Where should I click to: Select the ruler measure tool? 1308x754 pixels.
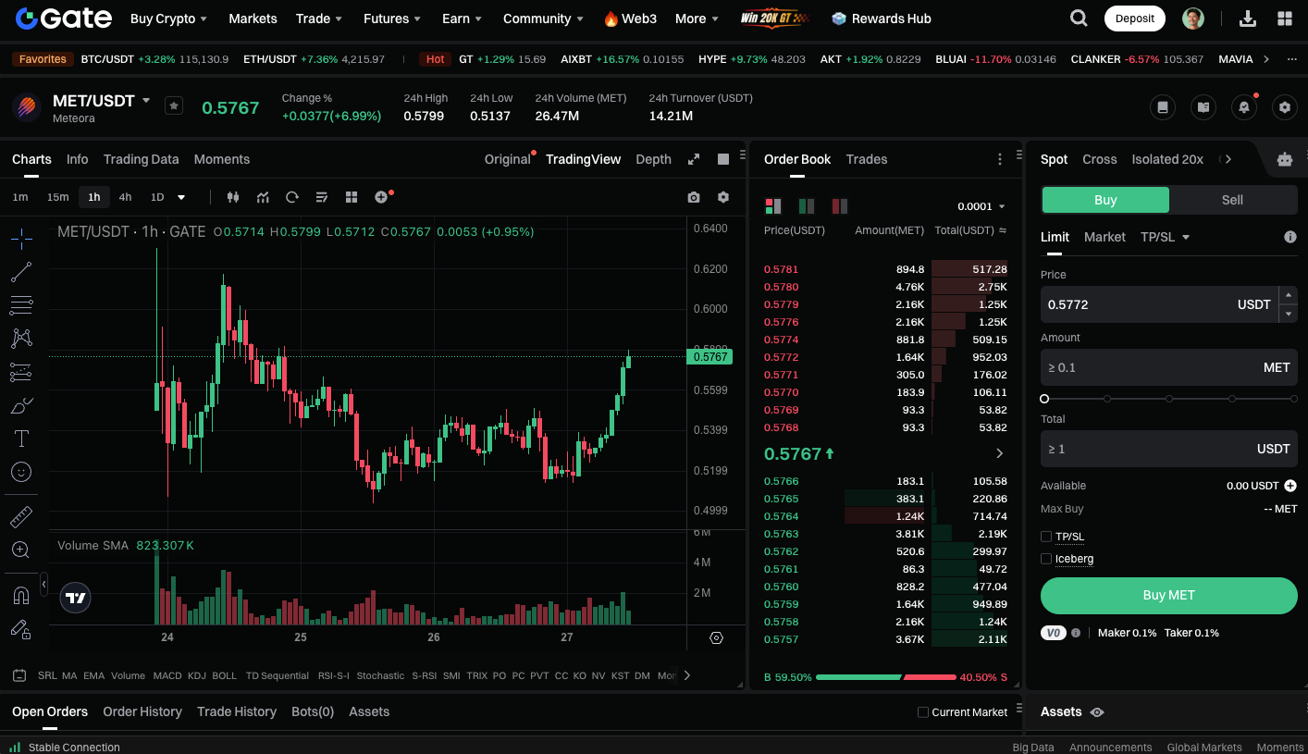tap(21, 516)
